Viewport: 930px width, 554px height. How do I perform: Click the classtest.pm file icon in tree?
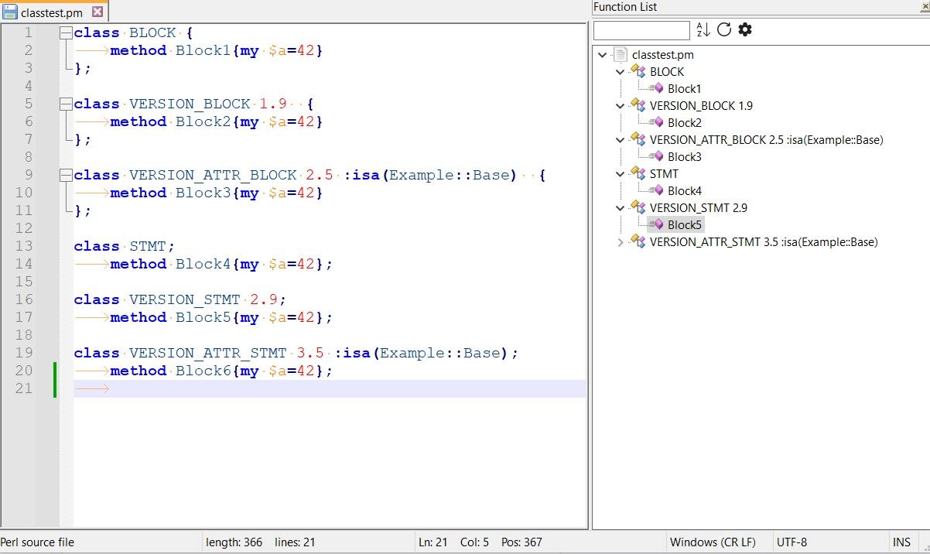click(x=620, y=55)
